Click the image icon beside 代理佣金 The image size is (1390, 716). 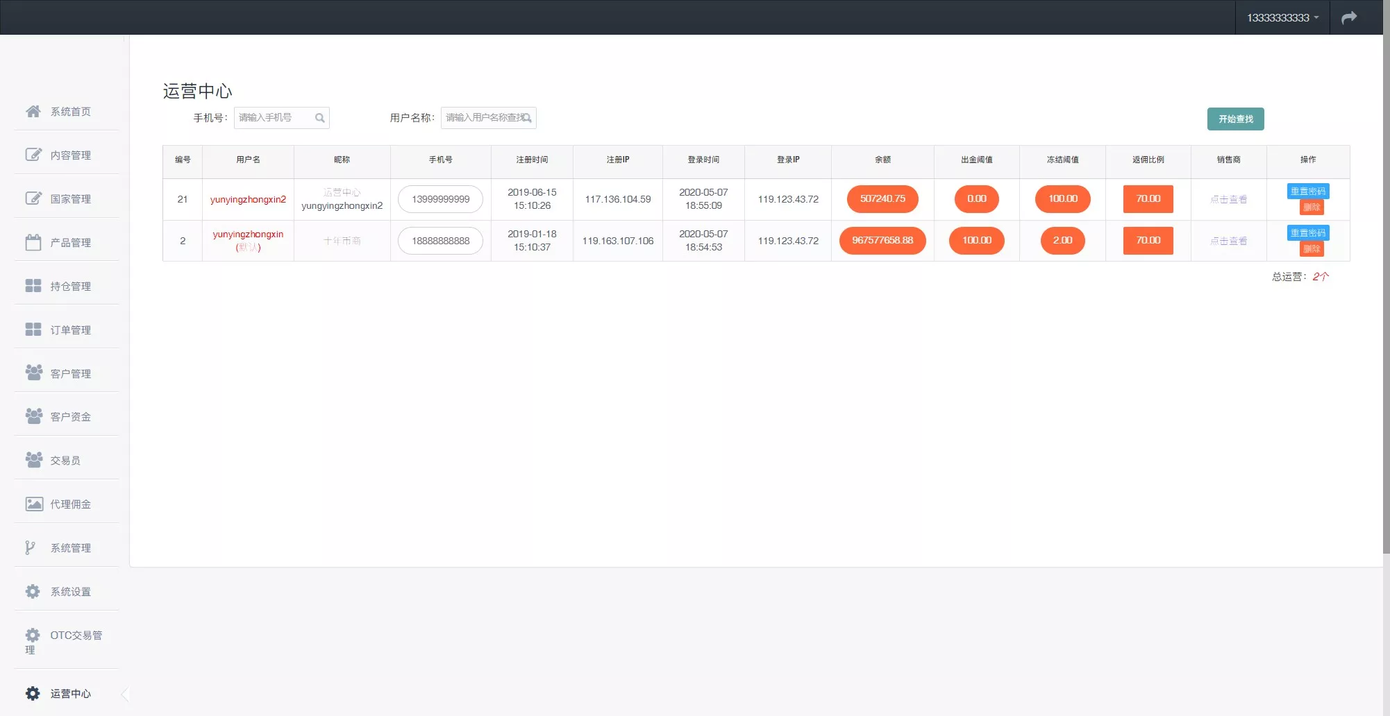[33, 504]
